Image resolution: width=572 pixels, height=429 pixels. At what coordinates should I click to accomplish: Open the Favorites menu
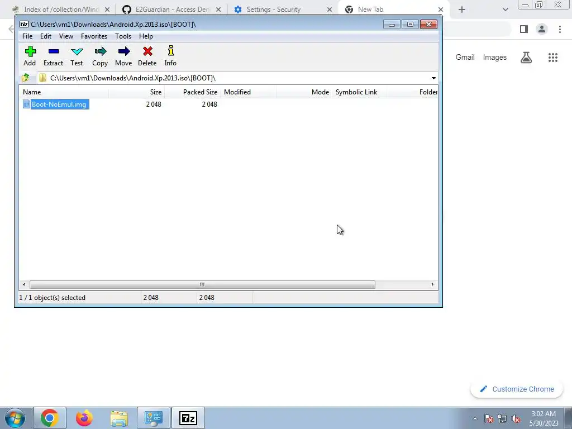point(94,36)
